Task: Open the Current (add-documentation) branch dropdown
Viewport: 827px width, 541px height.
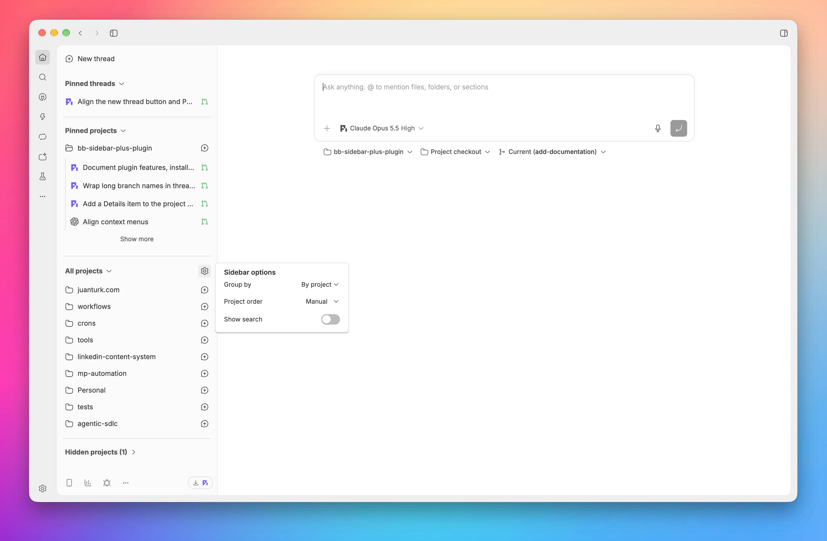Action: point(553,152)
